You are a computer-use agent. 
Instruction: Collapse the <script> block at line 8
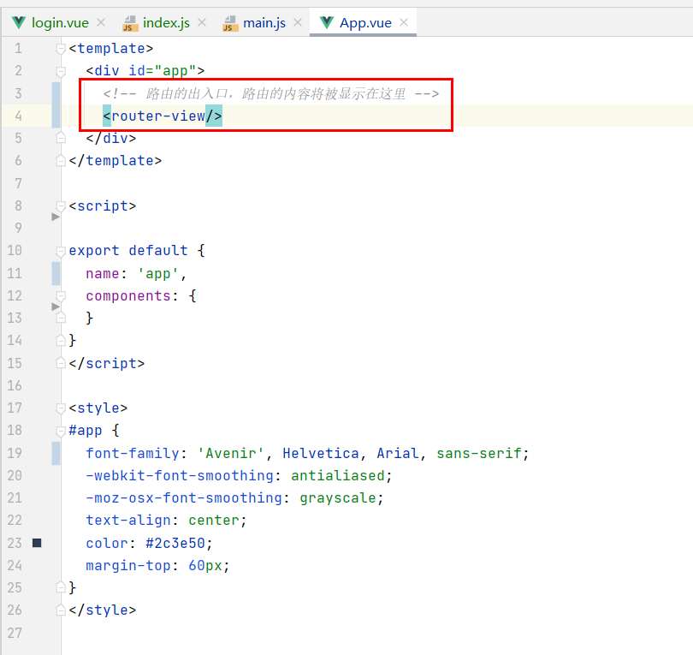(61, 205)
